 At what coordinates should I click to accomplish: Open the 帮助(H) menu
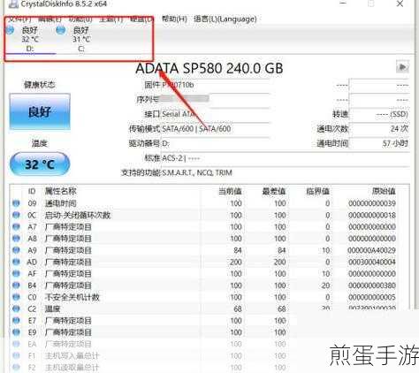[174, 19]
